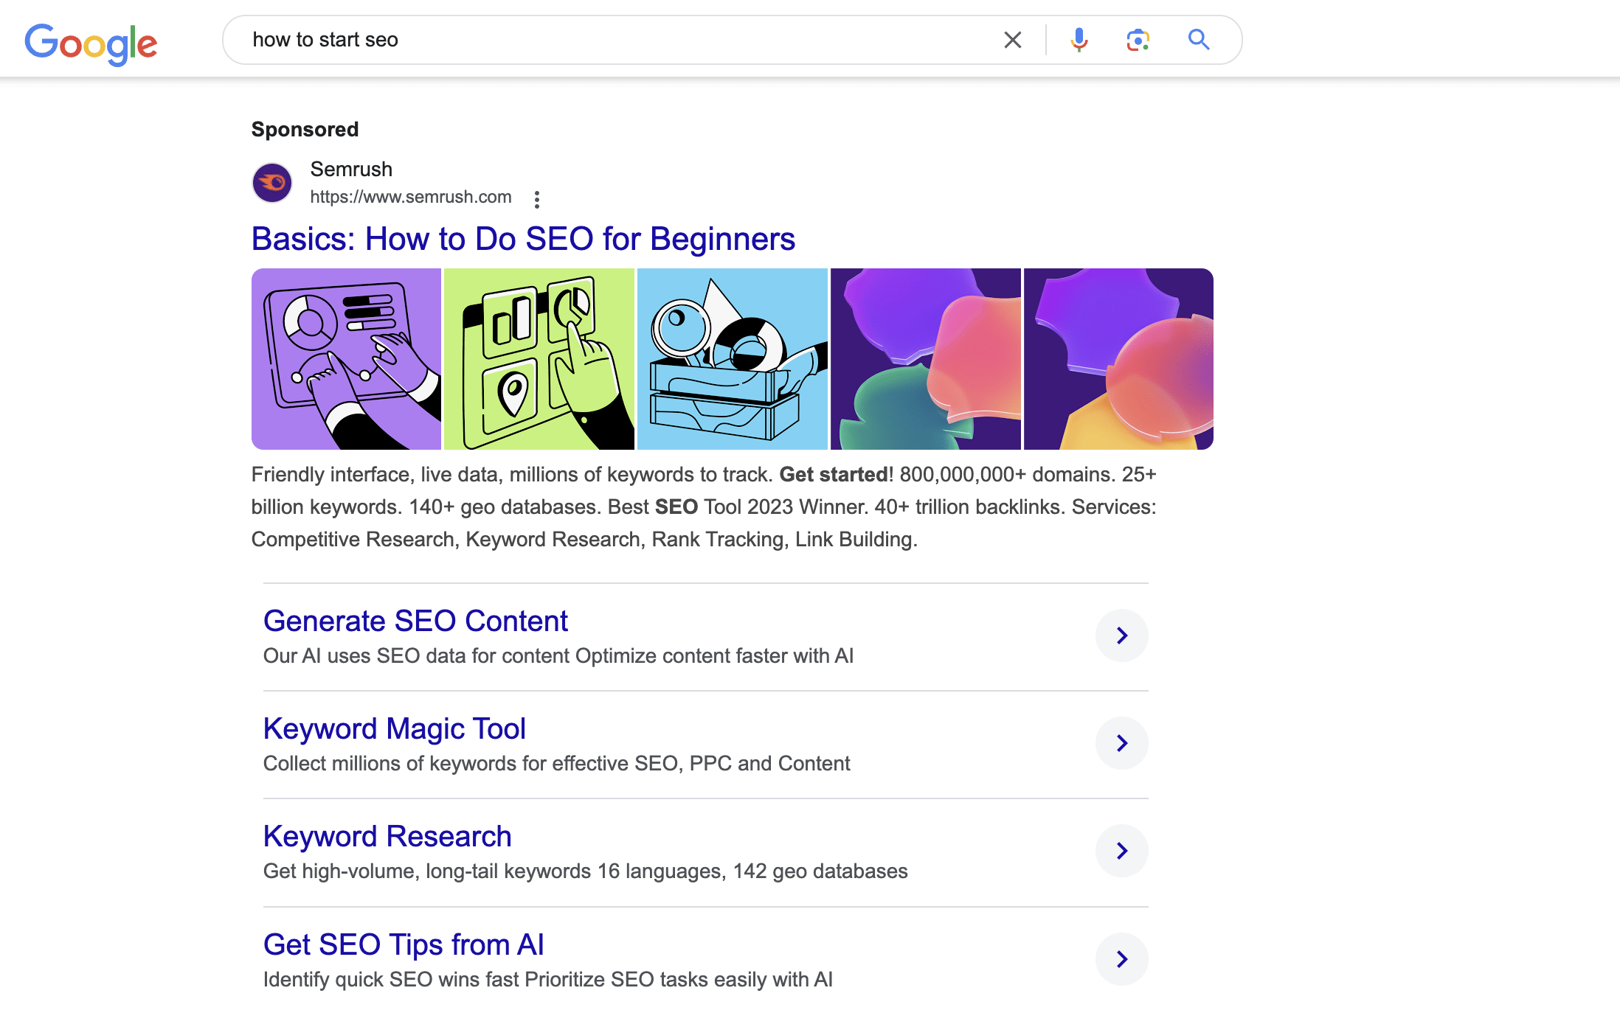
Task: Click the purple dashboard ad thumbnail
Action: tap(346, 358)
